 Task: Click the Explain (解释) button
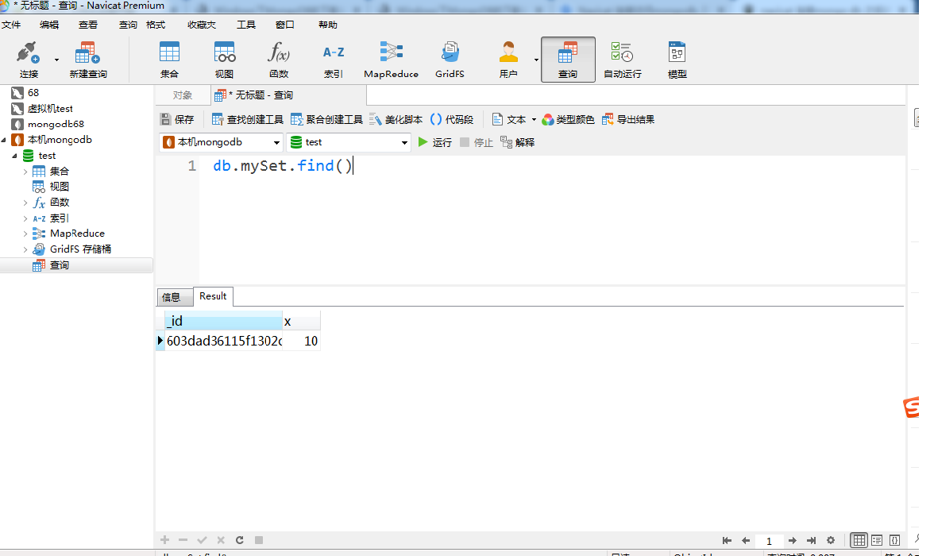(x=518, y=142)
